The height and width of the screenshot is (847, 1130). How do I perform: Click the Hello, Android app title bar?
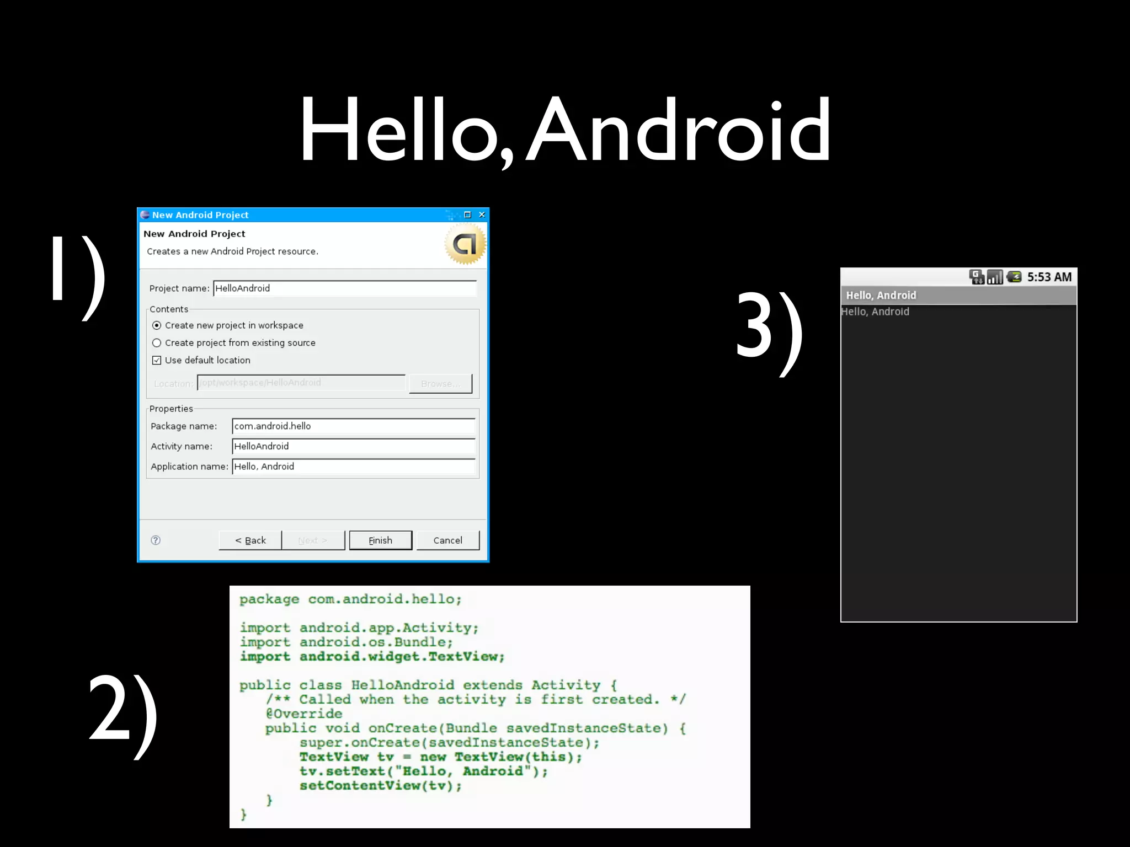[958, 296]
